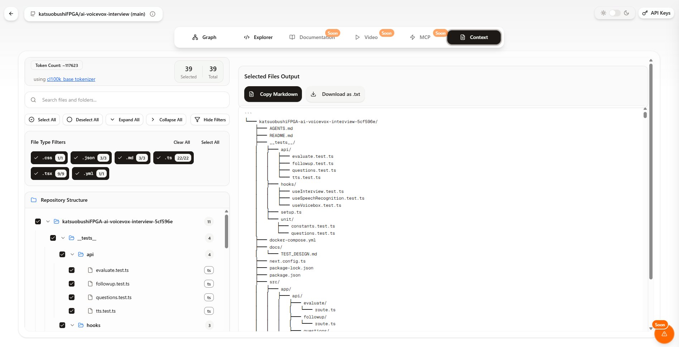This screenshot has height=347, width=679.
Task: Copy Markdown of selected files
Action: pos(273,94)
